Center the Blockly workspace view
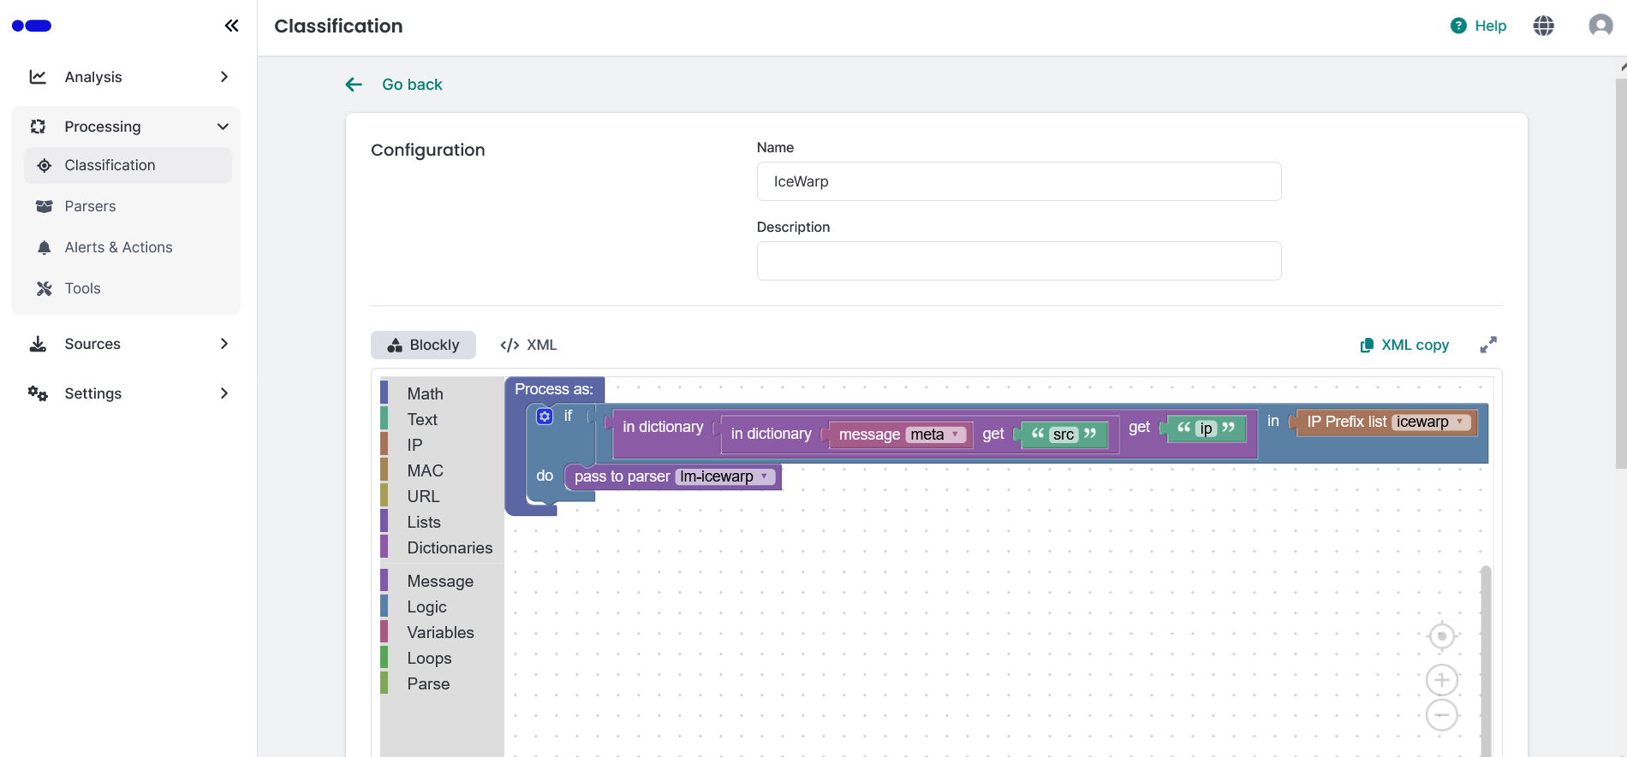The height and width of the screenshot is (757, 1627). pyautogui.click(x=1442, y=636)
